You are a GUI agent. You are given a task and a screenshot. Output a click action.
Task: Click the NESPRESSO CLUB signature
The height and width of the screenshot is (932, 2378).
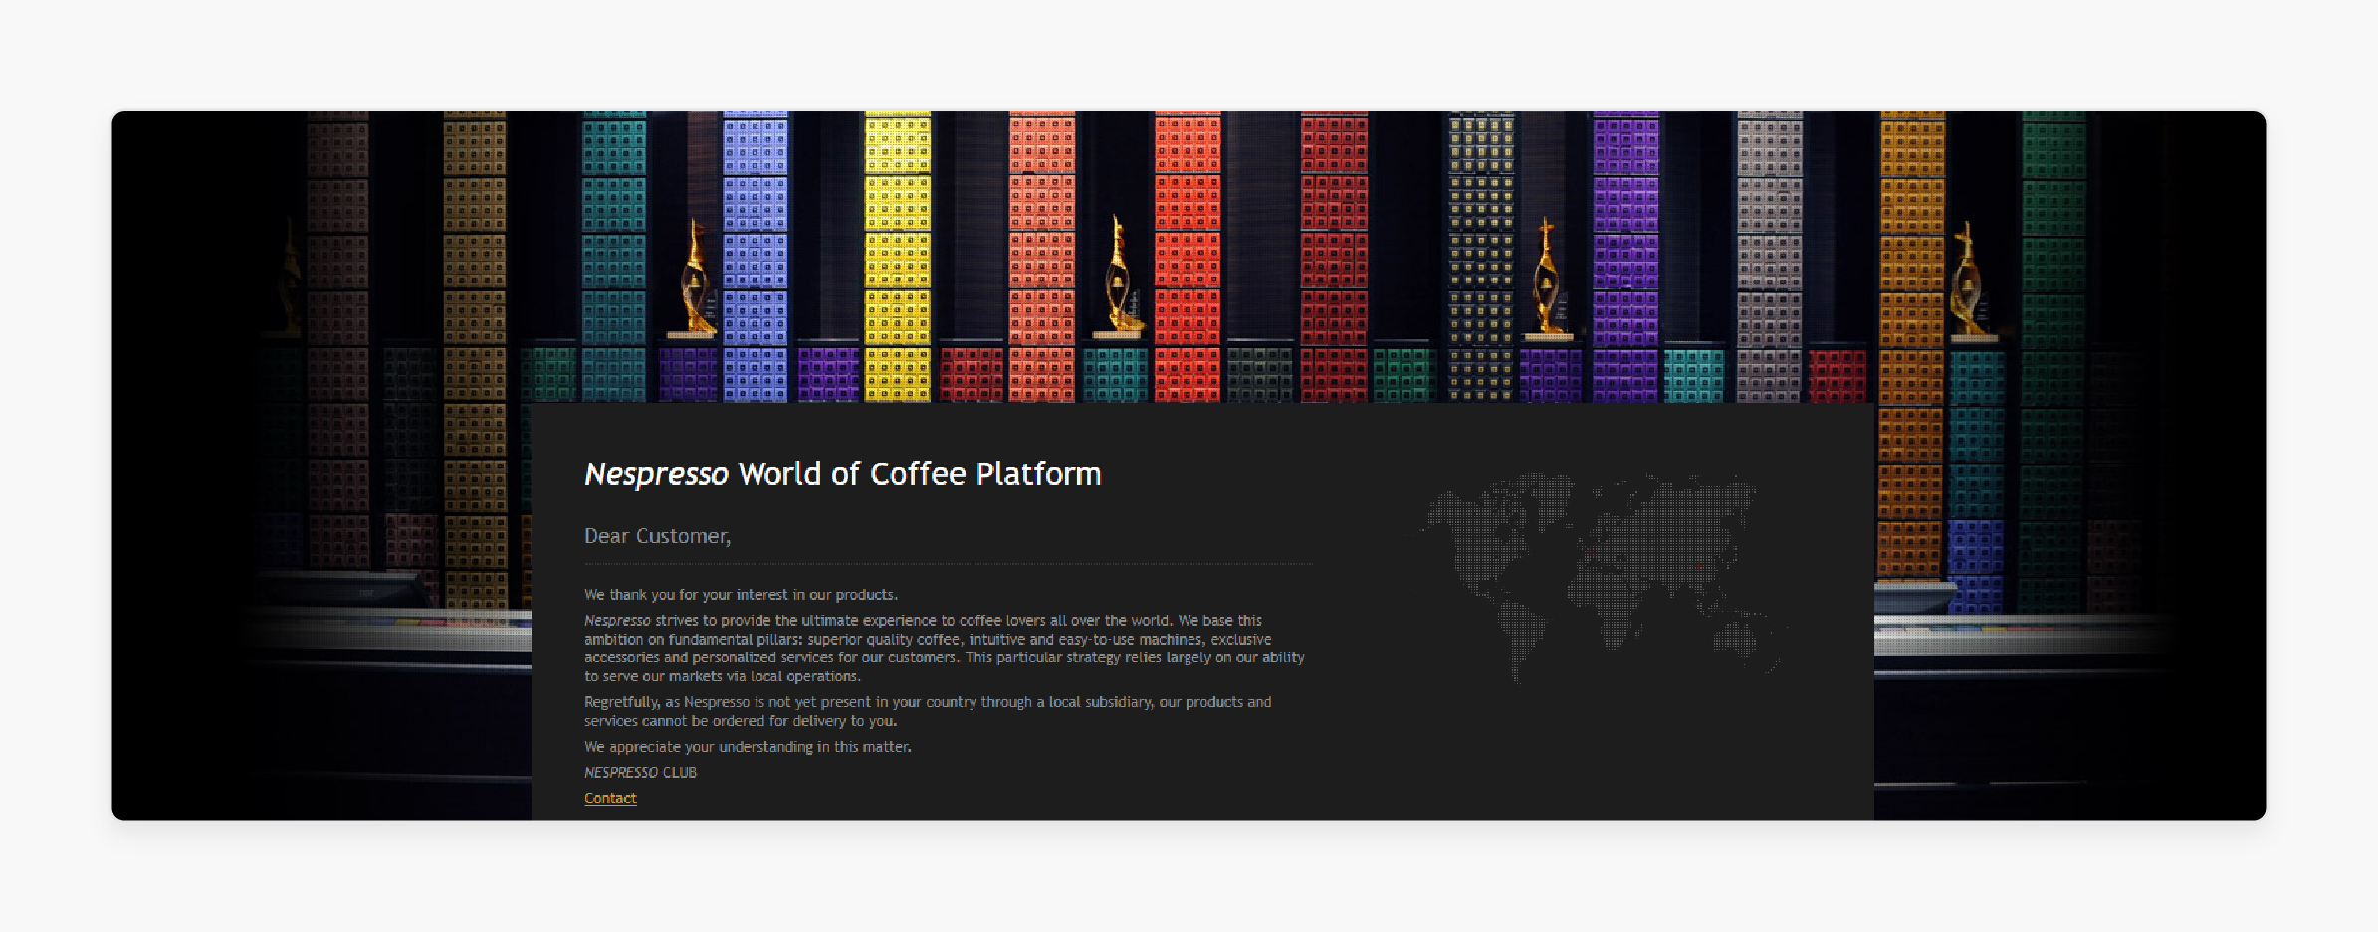(640, 772)
